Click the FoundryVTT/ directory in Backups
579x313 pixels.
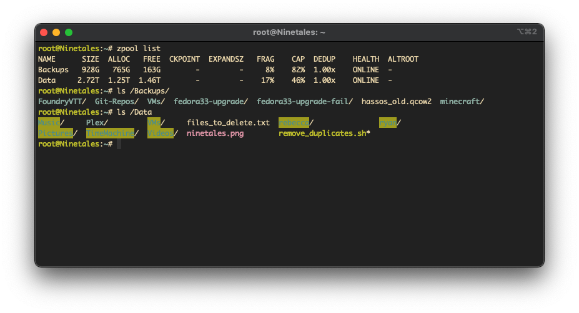point(62,102)
